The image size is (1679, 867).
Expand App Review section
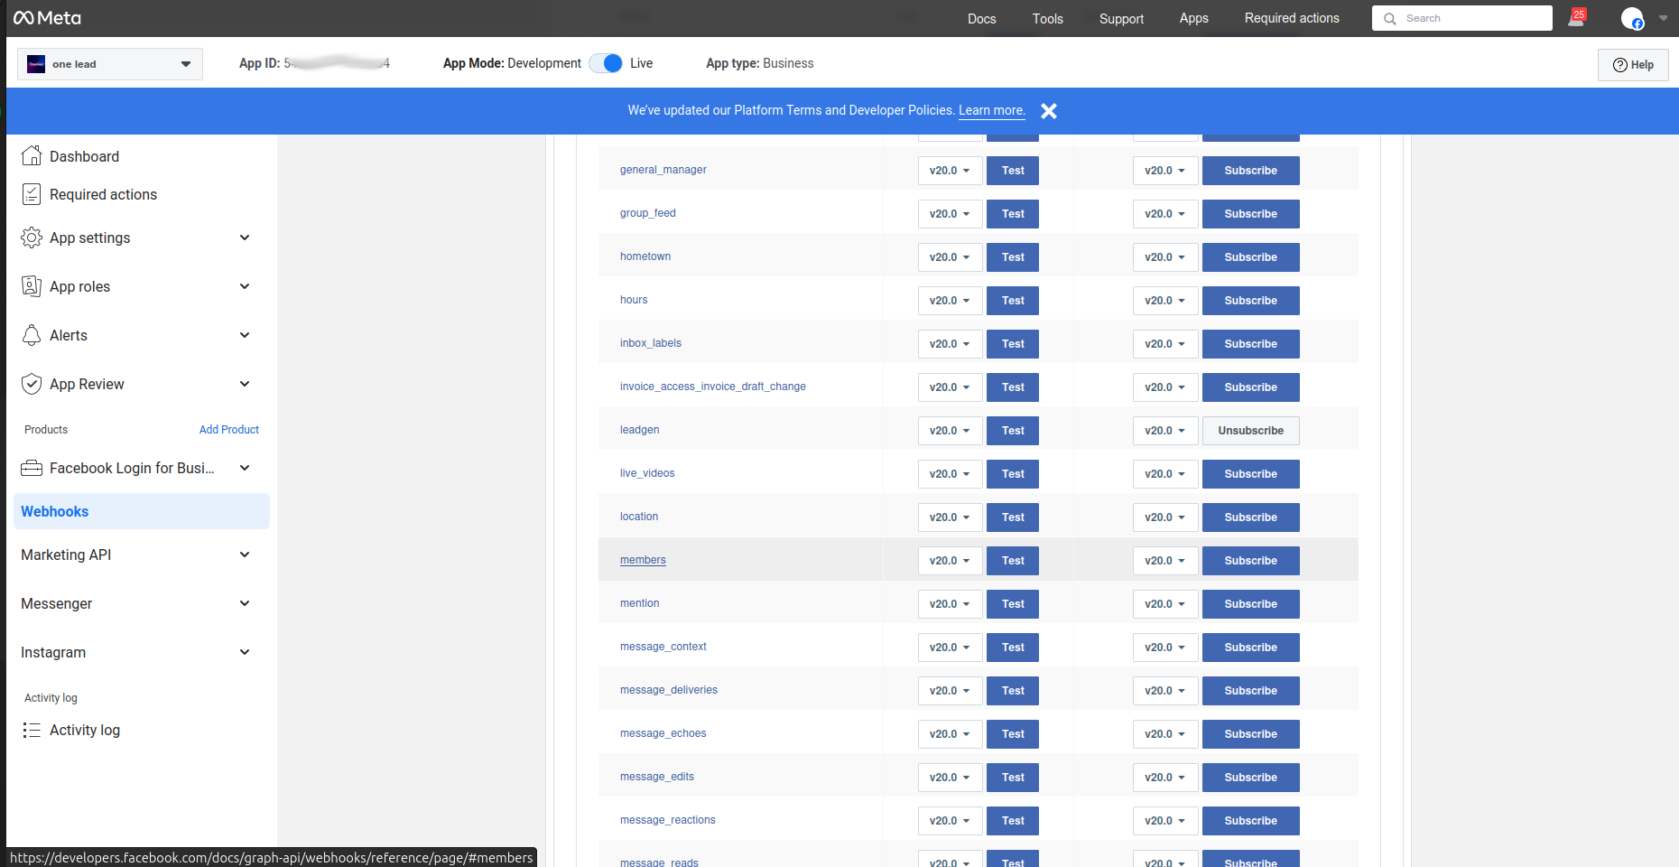245,384
